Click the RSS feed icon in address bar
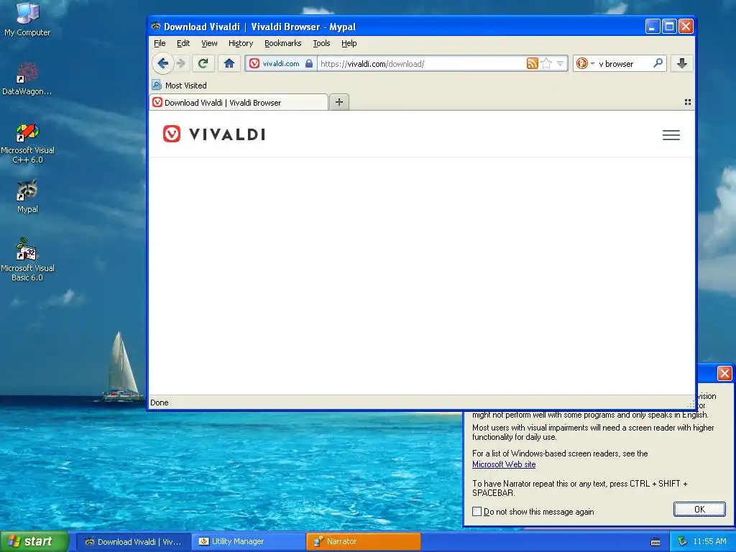The image size is (736, 552). point(533,63)
